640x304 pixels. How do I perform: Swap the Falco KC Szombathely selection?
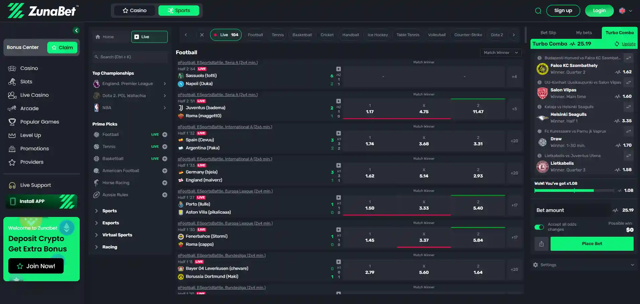629,58
